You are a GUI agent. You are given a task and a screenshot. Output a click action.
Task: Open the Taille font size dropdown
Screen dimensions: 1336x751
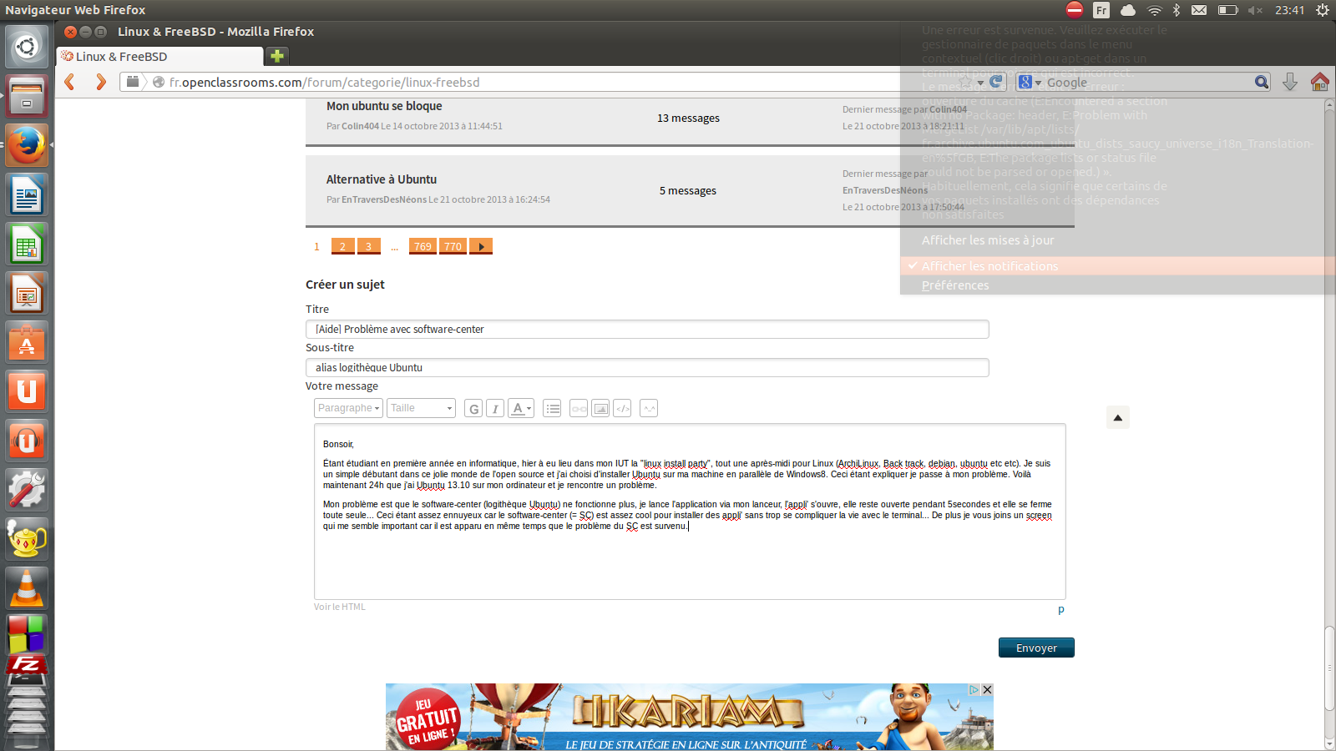[x=421, y=408]
